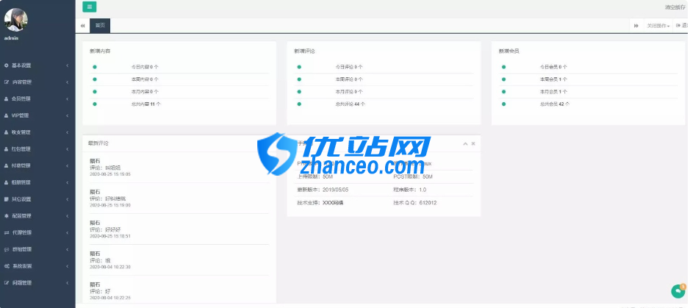Expand the 内容管理 menu via its chevron
The image size is (690, 308).
68,82
